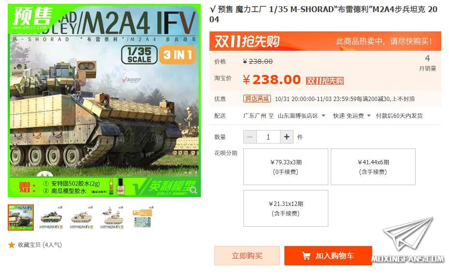This screenshot has width=449, height=276.
Task: Click the paper airplane MOXINGFANS logo
Action: tap(408, 241)
